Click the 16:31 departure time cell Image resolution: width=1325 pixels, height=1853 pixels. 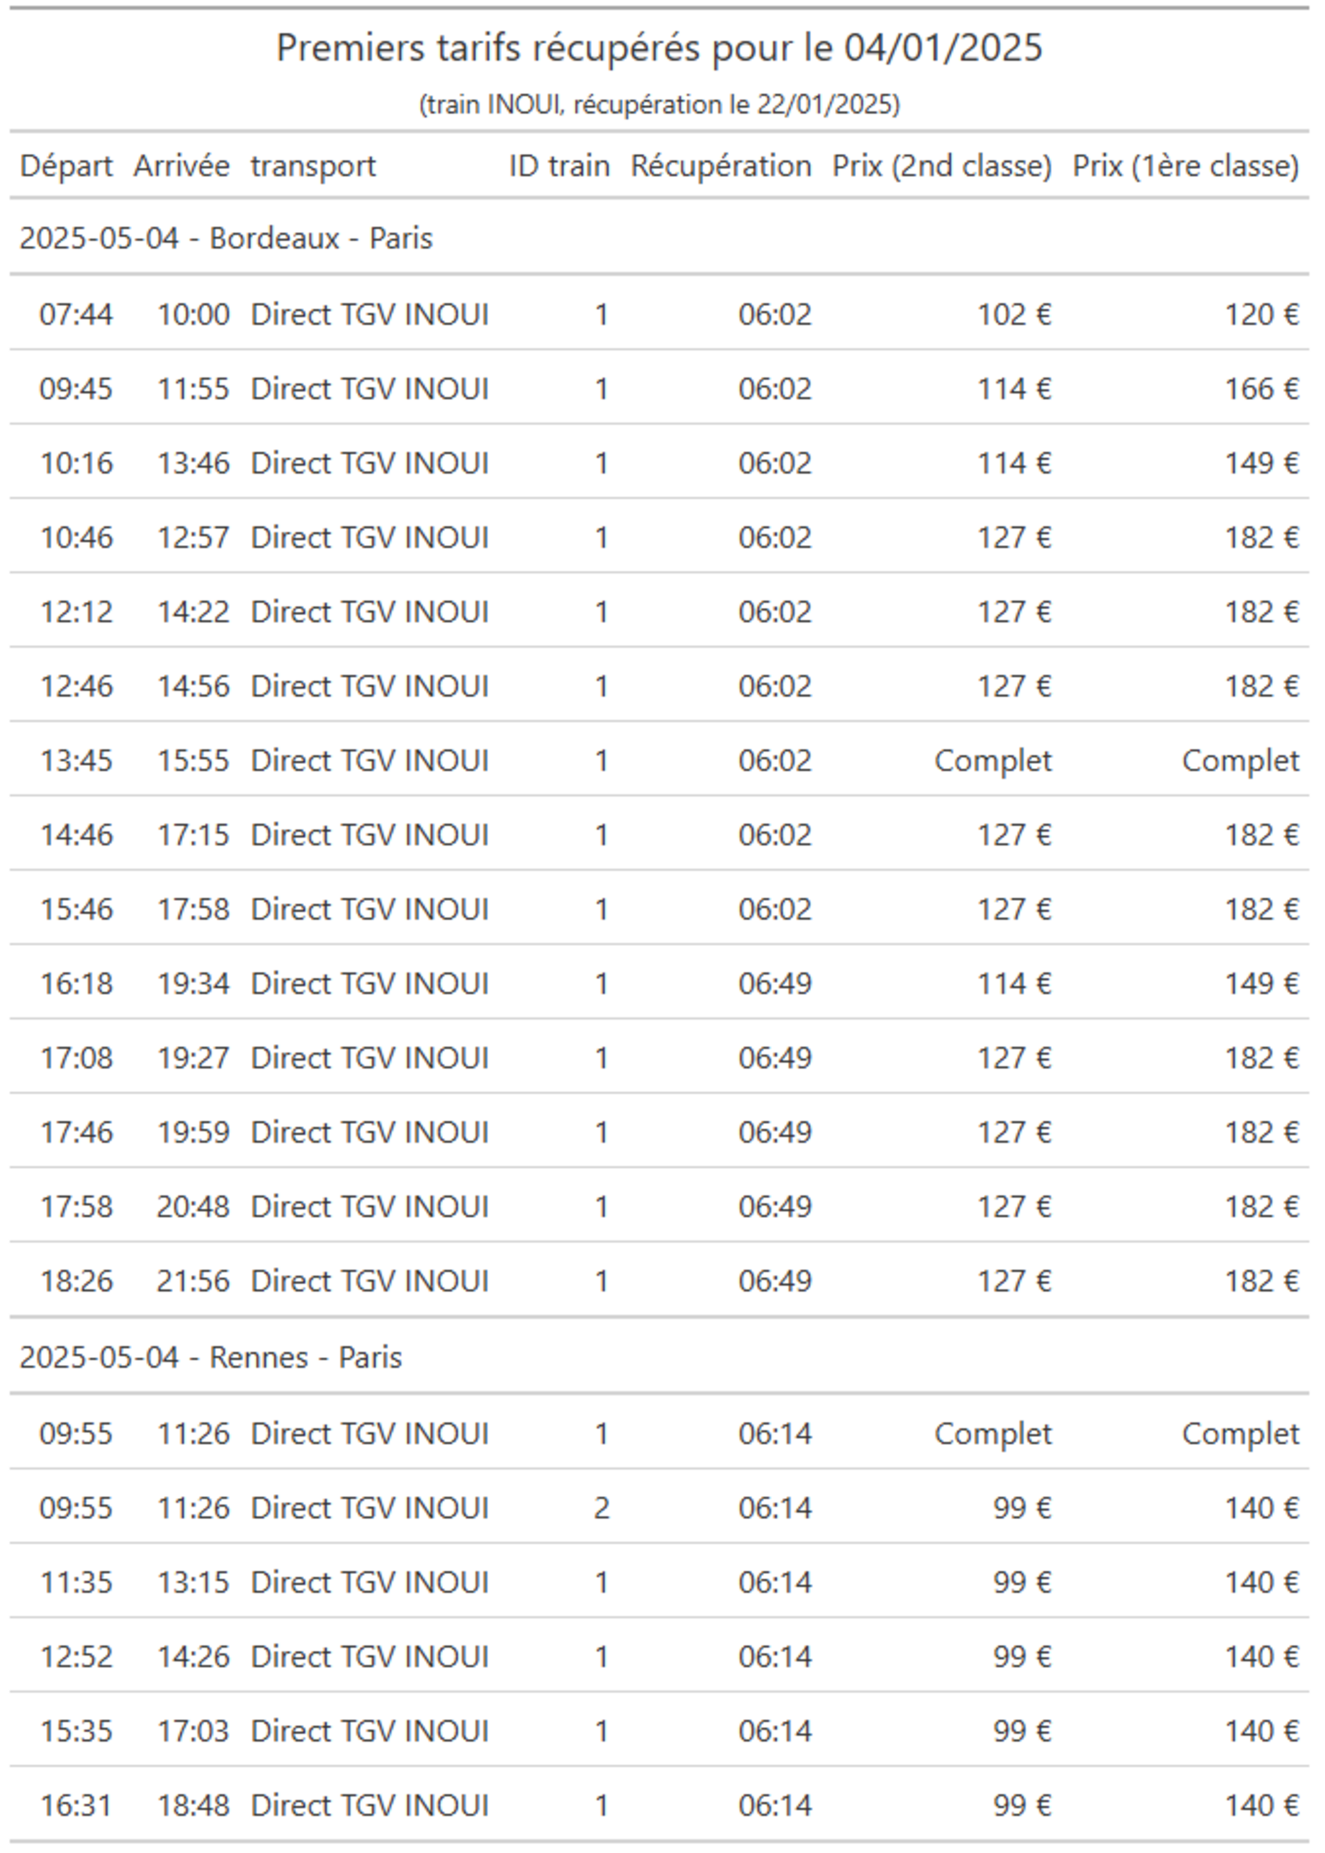(76, 1805)
